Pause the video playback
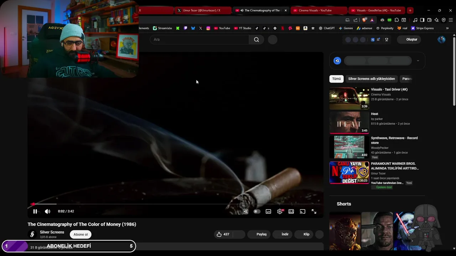 [35, 211]
